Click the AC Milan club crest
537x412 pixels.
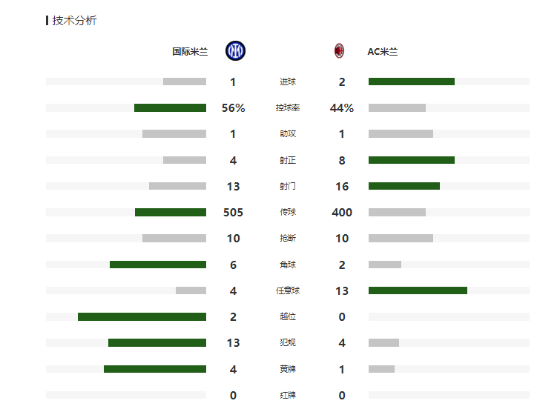[x=339, y=51]
